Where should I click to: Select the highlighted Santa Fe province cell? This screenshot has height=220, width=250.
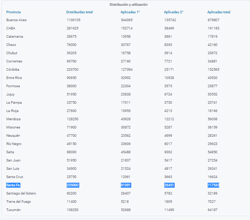click(13, 185)
